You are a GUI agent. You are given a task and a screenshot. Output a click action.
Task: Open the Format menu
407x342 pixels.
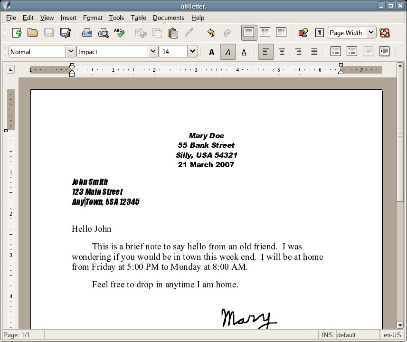[x=93, y=18]
